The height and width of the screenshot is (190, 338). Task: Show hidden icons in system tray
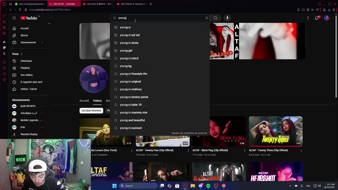290,186
